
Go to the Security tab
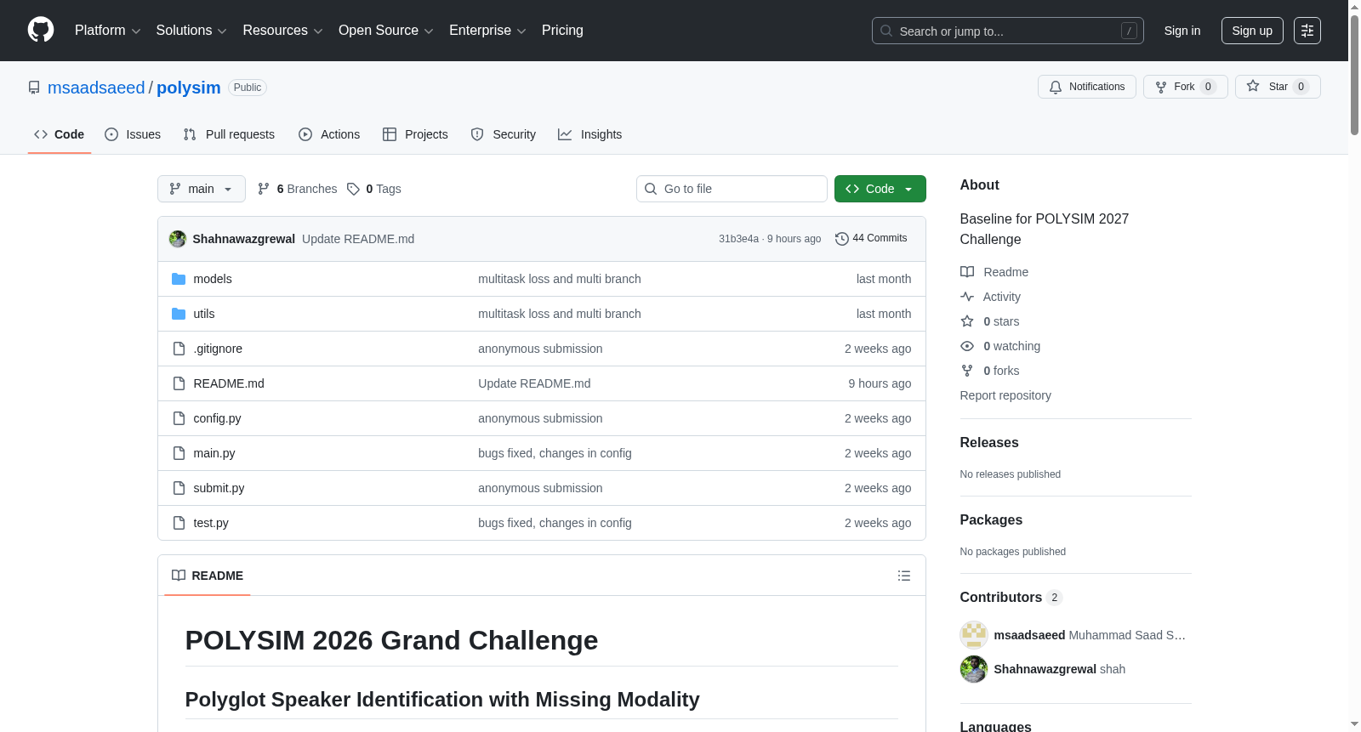tap(504, 134)
